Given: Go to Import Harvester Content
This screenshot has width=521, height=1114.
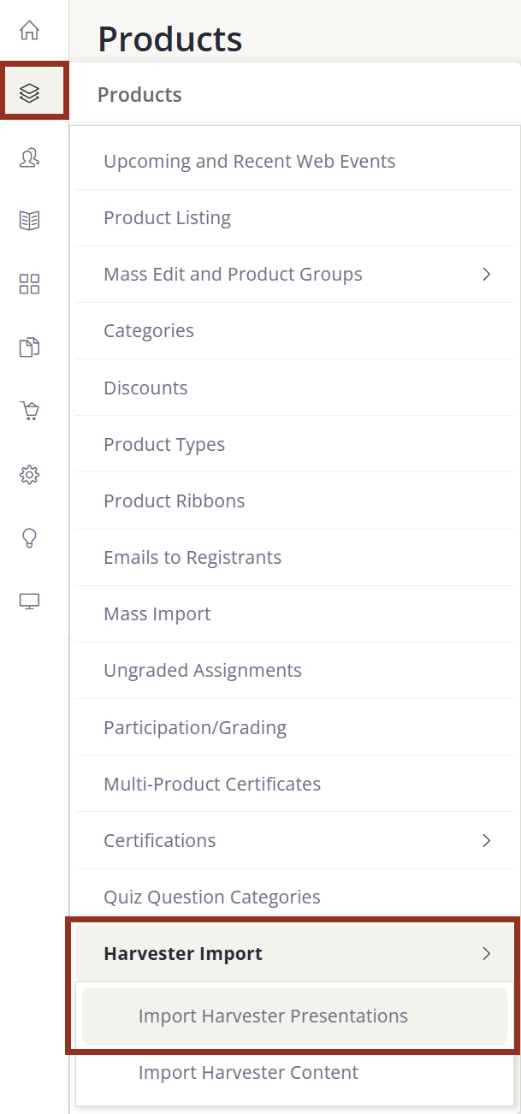Looking at the screenshot, I should 248,1072.
